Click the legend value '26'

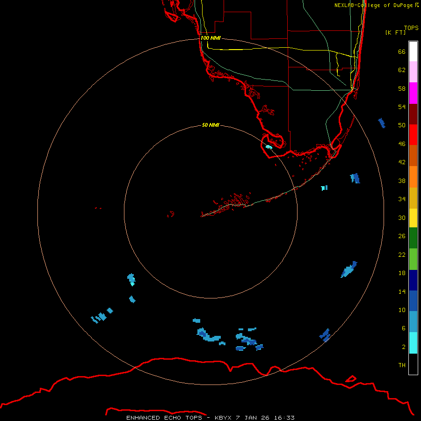[x=402, y=236]
